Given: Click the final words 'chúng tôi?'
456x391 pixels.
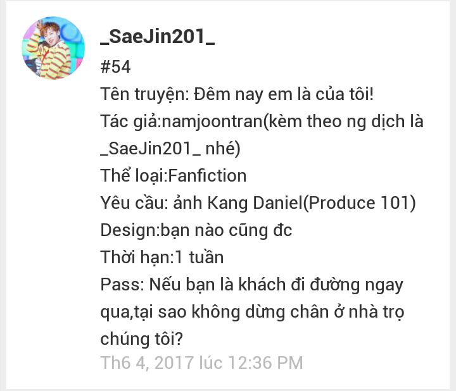Looking at the screenshot, I should (141, 339).
